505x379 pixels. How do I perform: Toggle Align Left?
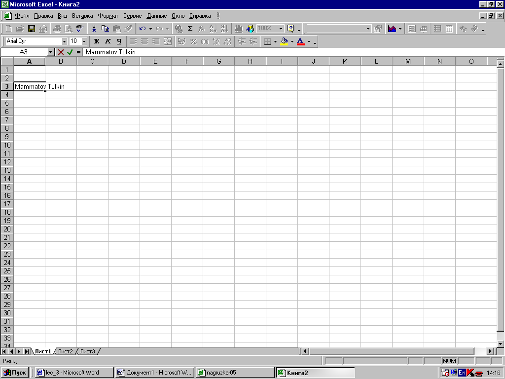133,41
